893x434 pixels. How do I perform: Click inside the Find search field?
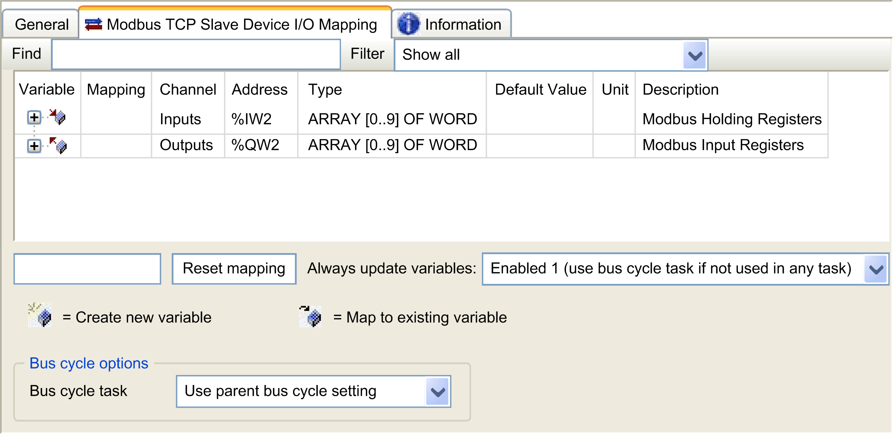tap(196, 54)
